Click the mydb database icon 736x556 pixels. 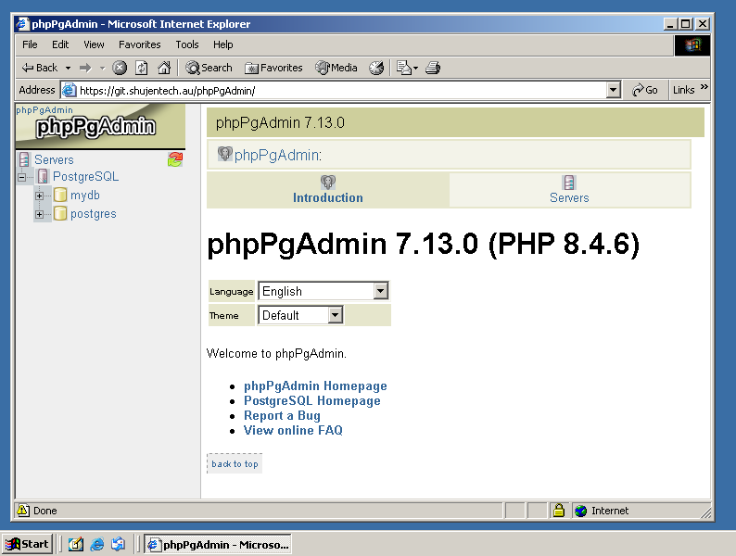tap(60, 195)
